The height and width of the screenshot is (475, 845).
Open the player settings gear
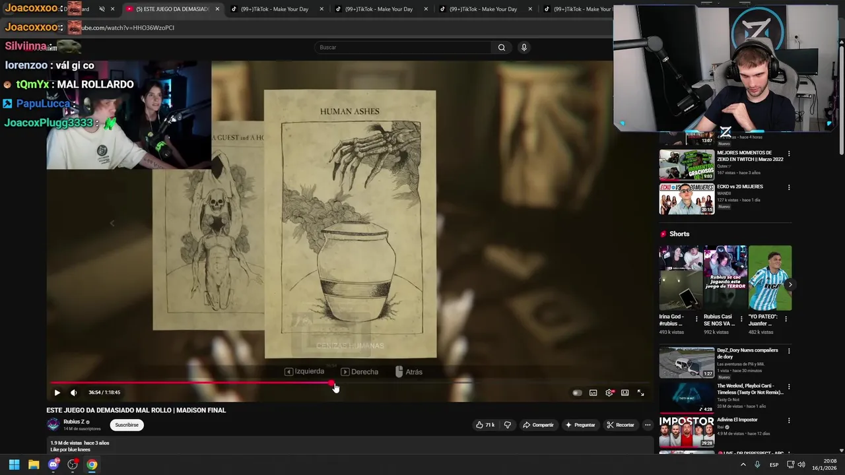click(609, 393)
